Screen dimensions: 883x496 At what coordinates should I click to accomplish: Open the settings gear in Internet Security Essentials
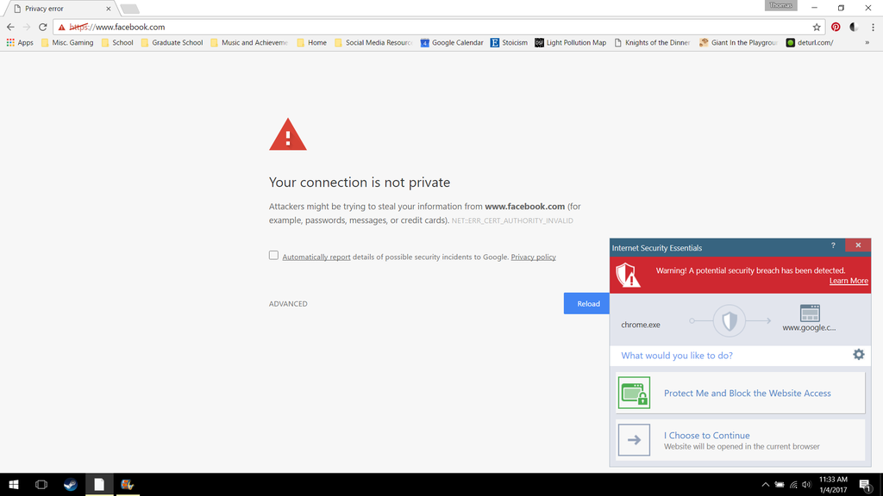858,354
